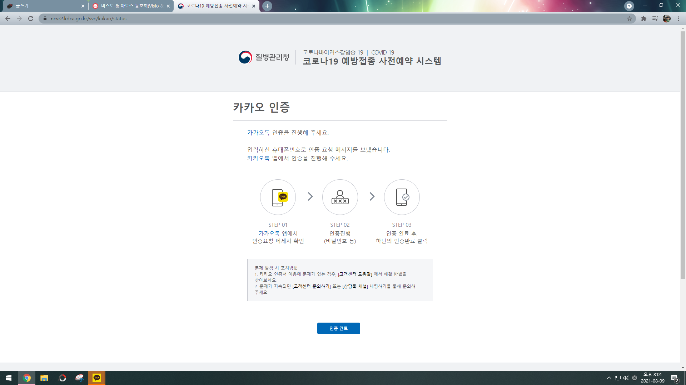The height and width of the screenshot is (385, 686).
Task: Click the Chrome profile avatar
Action: point(667,19)
